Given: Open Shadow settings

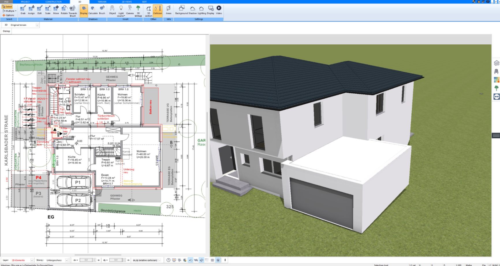Looking at the screenshot, I should [x=193, y=10].
